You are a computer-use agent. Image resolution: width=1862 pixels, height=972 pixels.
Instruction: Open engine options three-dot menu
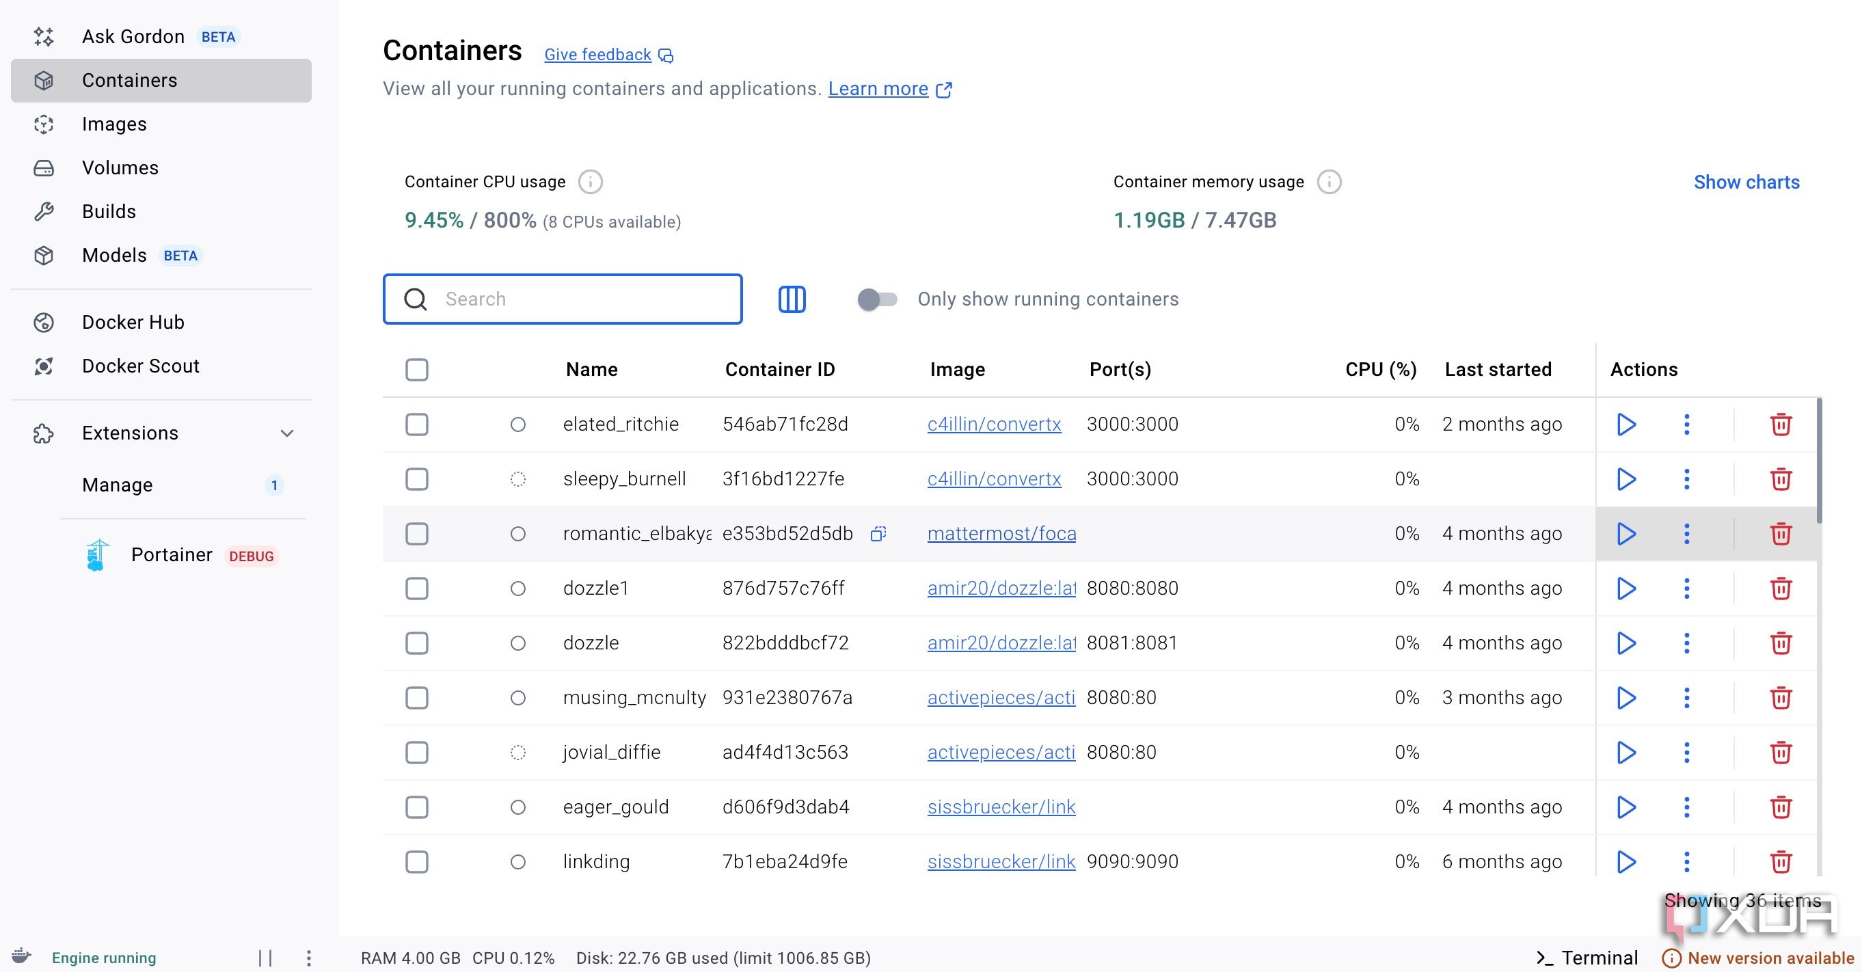[x=309, y=958]
